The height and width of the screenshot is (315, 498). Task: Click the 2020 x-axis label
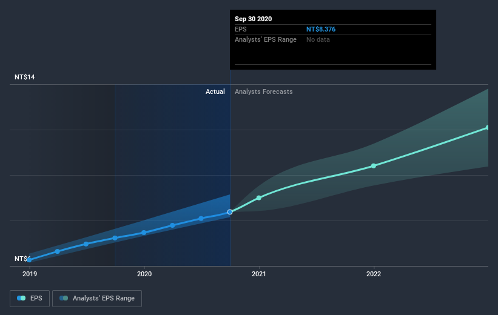(x=144, y=274)
